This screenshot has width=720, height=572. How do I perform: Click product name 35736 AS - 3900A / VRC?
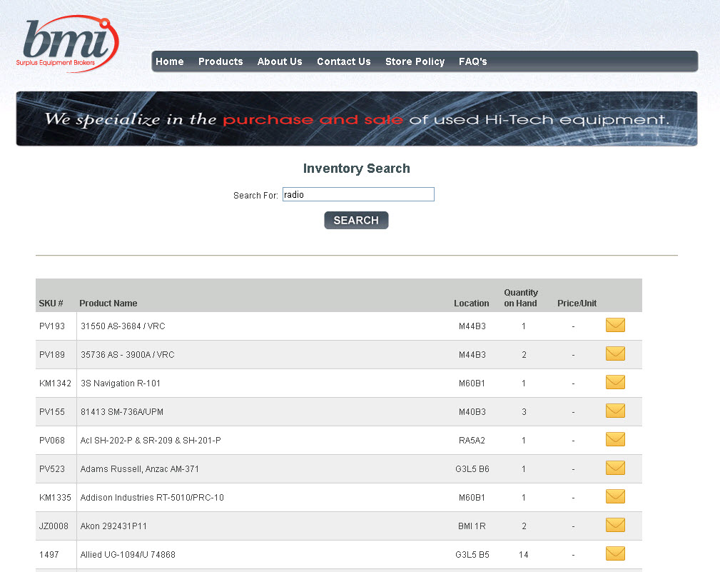pyautogui.click(x=128, y=355)
